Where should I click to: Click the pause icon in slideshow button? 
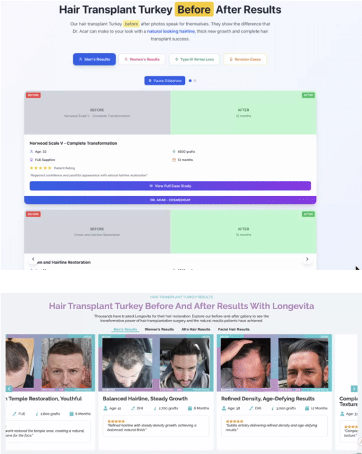click(150, 81)
